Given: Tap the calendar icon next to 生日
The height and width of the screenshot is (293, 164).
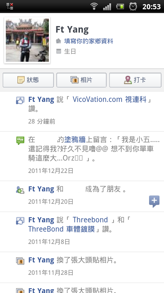Looking at the screenshot, I should (x=59, y=51).
